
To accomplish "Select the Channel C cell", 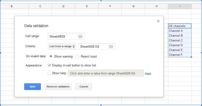I will (x=180, y=40).
